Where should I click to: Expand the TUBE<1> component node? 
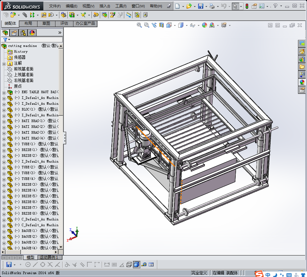[x=4, y=145]
